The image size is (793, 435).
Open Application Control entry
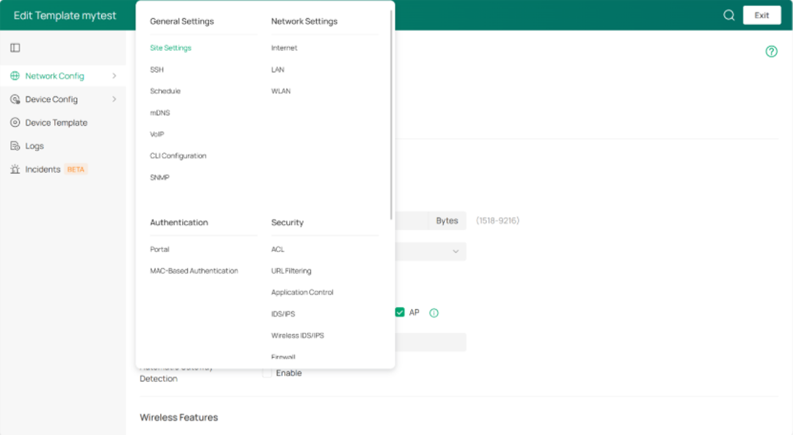tap(302, 292)
